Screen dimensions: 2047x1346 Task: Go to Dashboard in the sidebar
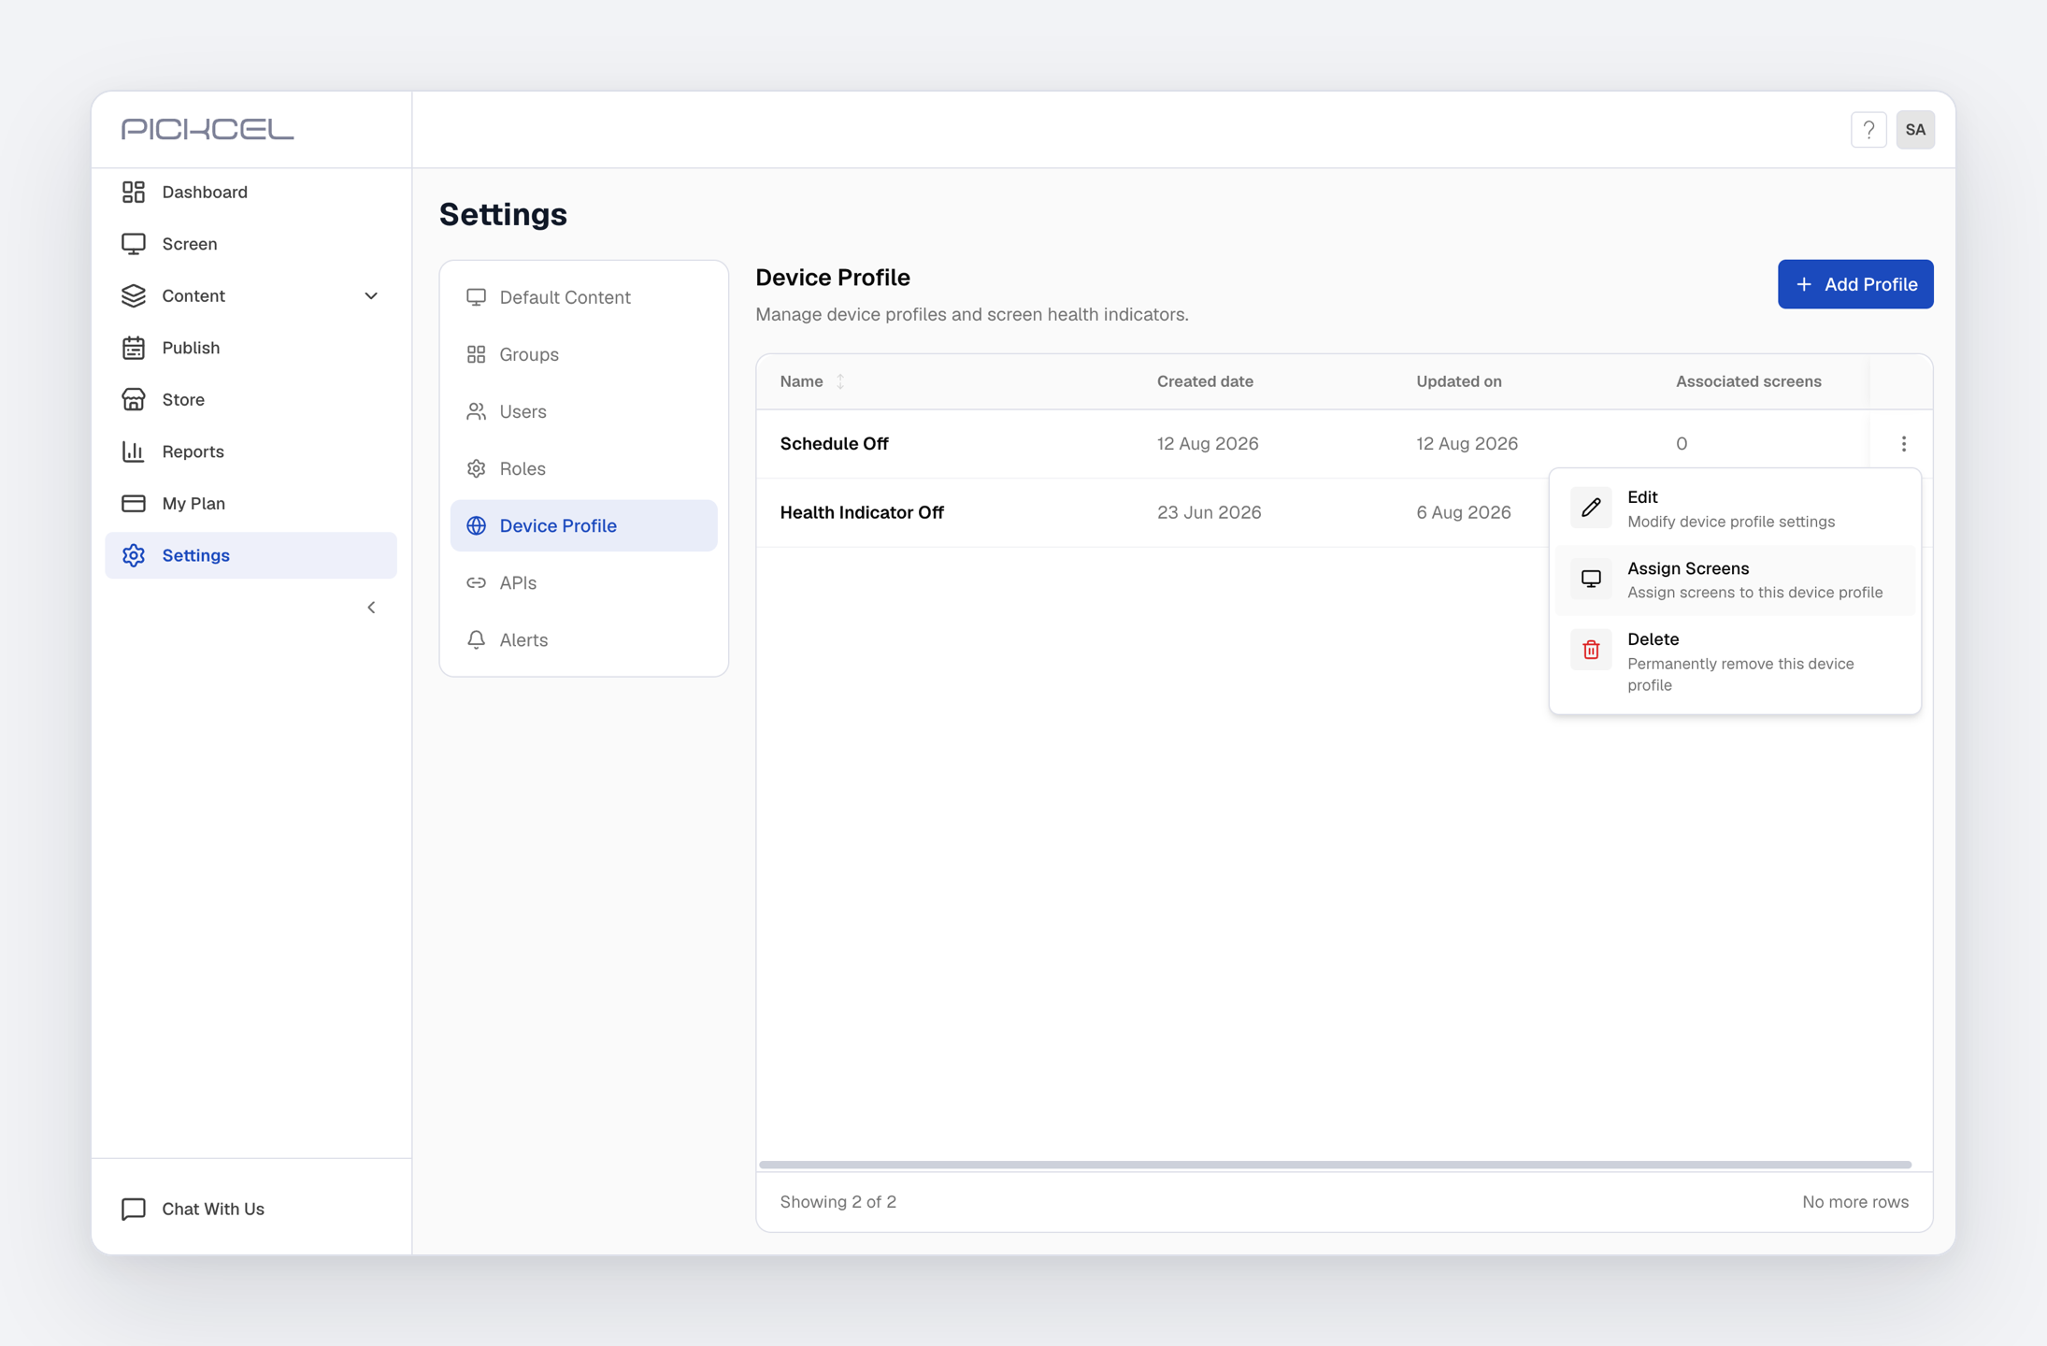pos(251,192)
